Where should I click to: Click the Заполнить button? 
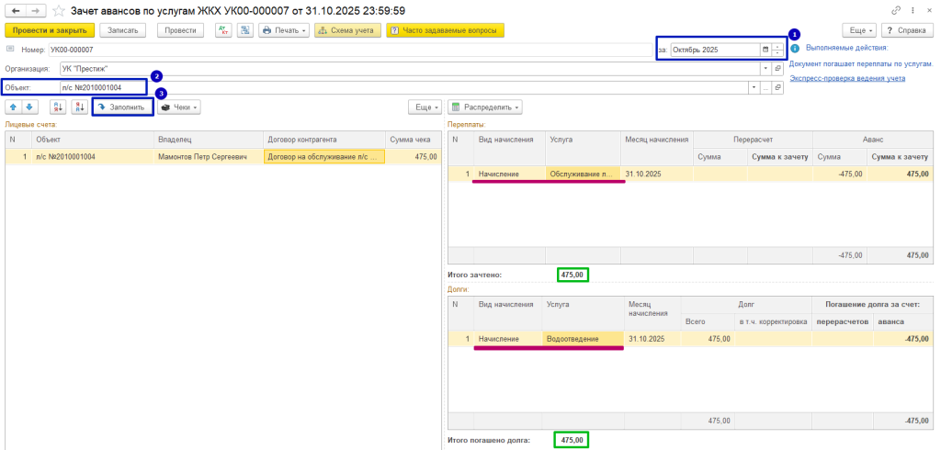(121, 107)
